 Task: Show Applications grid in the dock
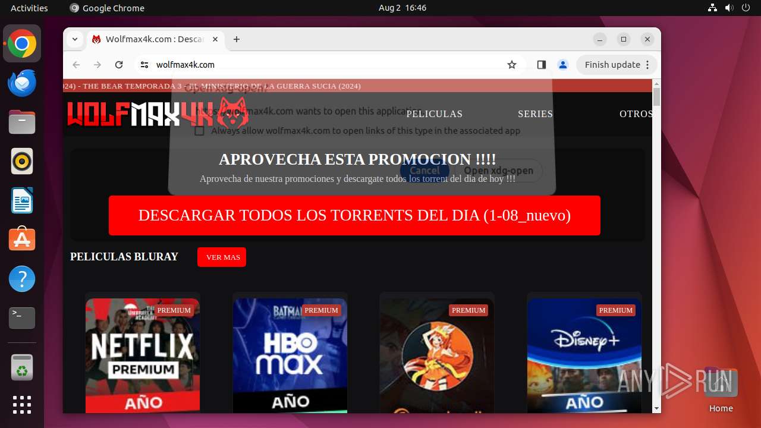pyautogui.click(x=22, y=405)
